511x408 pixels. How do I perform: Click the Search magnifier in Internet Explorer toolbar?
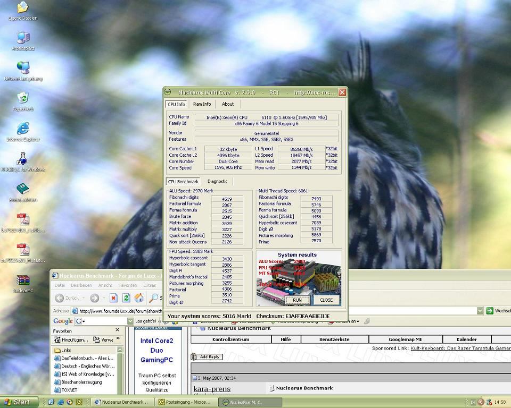[x=153, y=297]
